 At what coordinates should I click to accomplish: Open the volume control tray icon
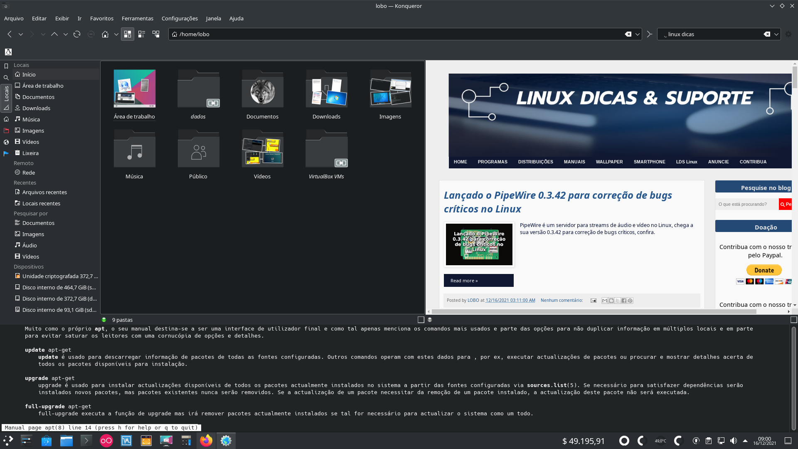coord(733,441)
